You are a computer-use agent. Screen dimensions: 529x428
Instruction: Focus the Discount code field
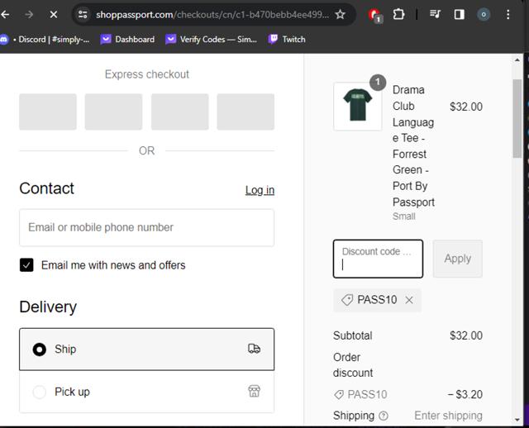[378, 259]
